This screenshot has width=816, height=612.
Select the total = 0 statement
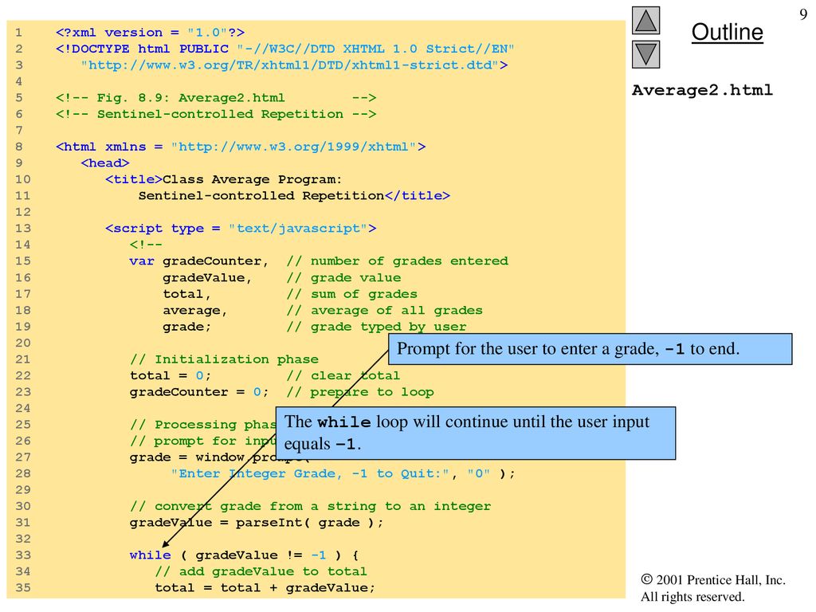(x=171, y=376)
